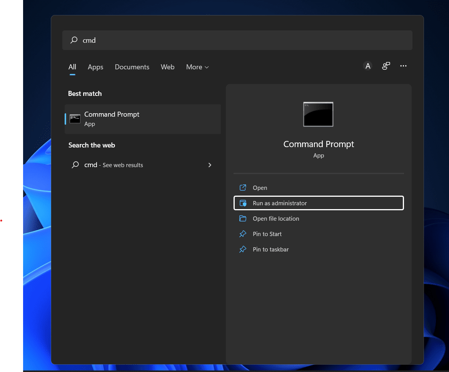Click the Run as administrator shield icon
This screenshot has height=372, width=449.
[x=242, y=203]
